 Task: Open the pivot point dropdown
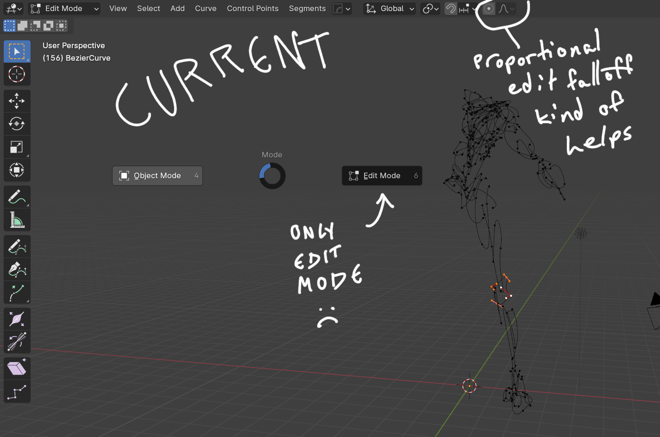(x=430, y=8)
